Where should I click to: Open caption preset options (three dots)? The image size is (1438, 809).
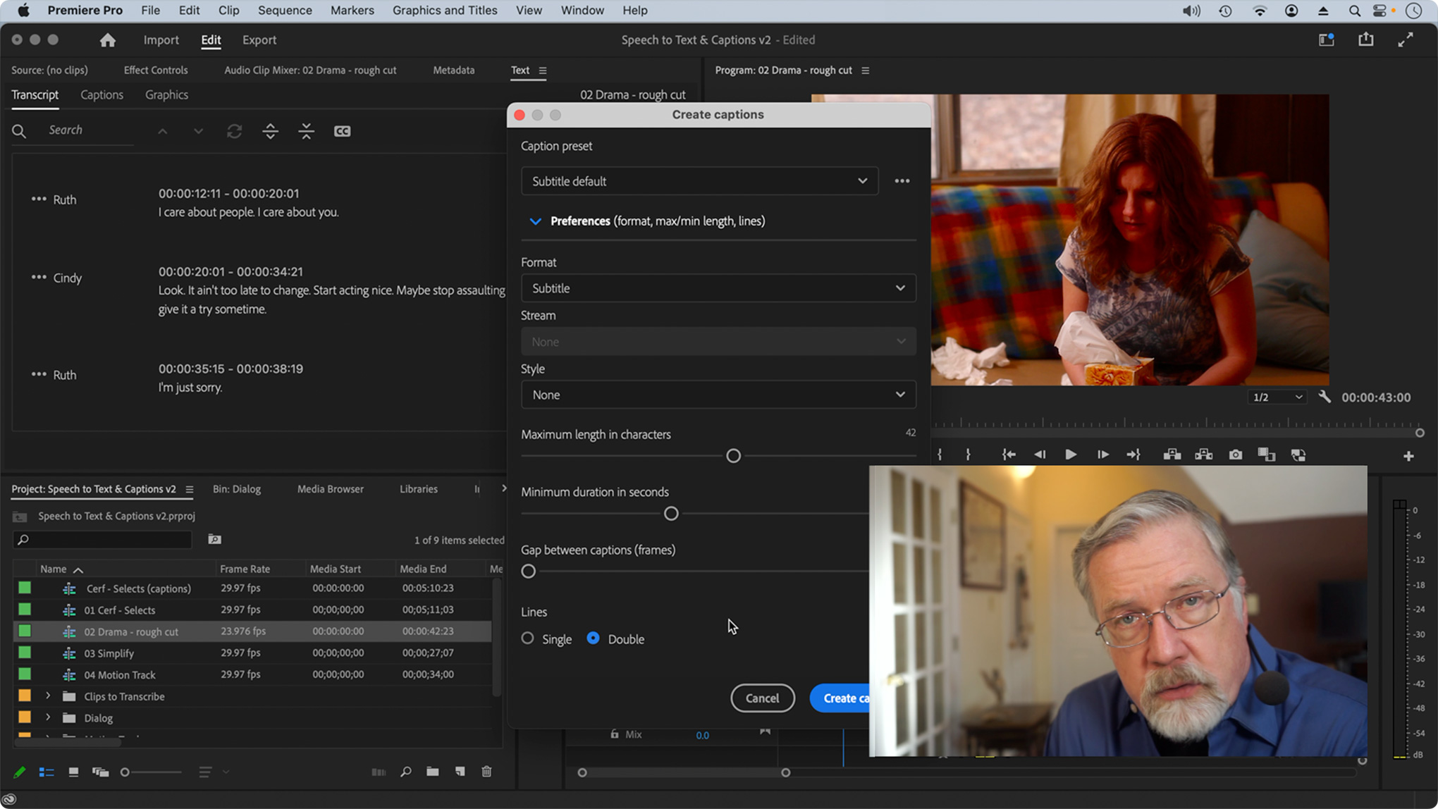click(902, 181)
